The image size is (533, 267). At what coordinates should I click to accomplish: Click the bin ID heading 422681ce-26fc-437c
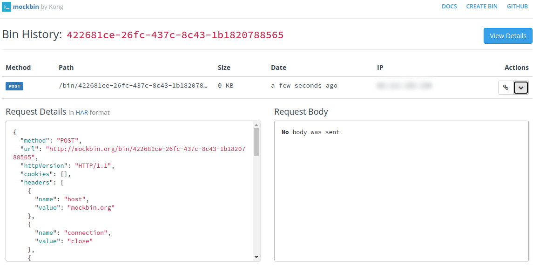pyautogui.click(x=175, y=35)
